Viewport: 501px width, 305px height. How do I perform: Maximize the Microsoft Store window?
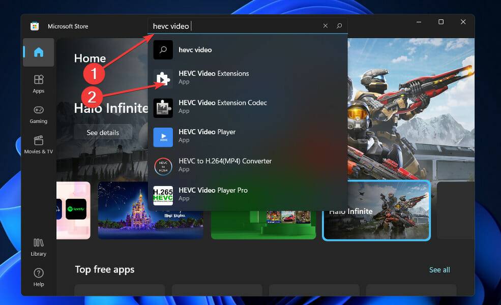pyautogui.click(x=441, y=22)
